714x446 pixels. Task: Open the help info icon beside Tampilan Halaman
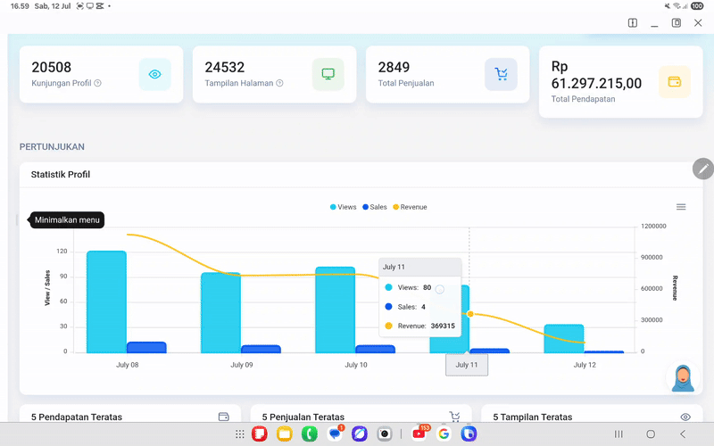[x=279, y=84]
